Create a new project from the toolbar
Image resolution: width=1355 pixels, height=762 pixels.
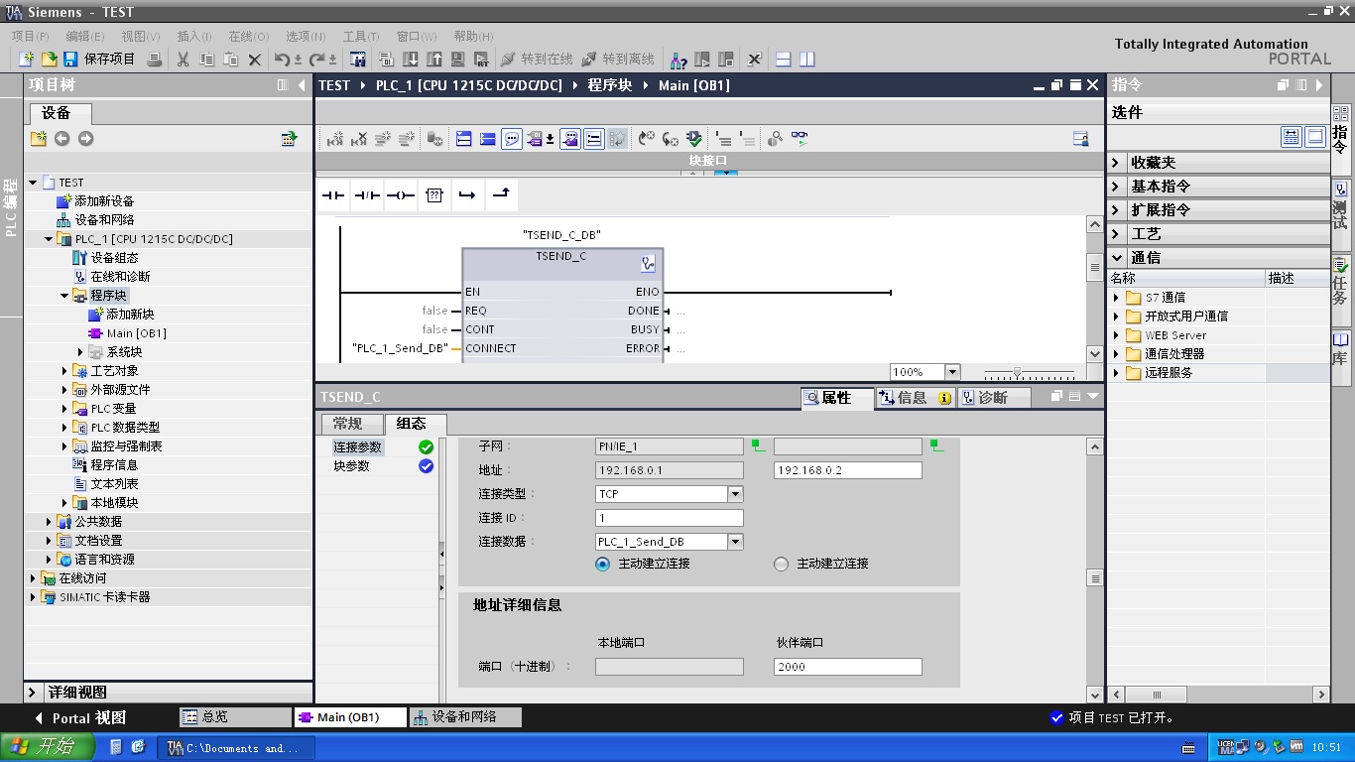coord(26,60)
